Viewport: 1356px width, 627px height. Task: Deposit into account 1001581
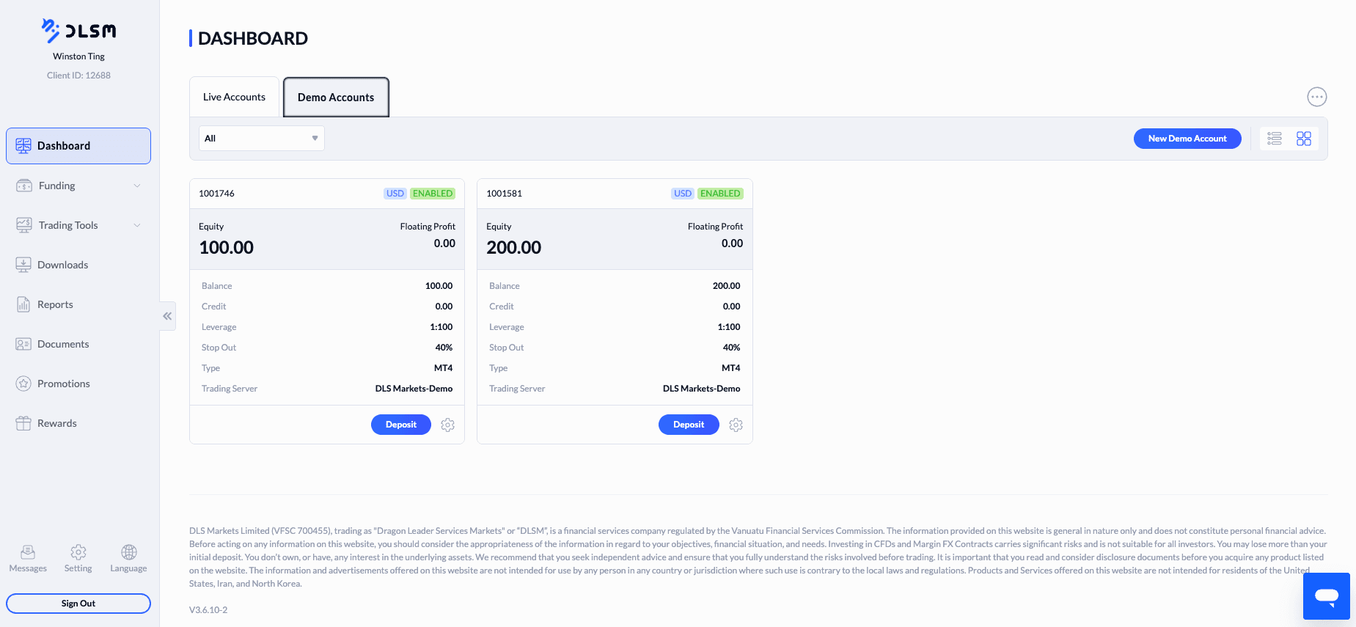(689, 425)
